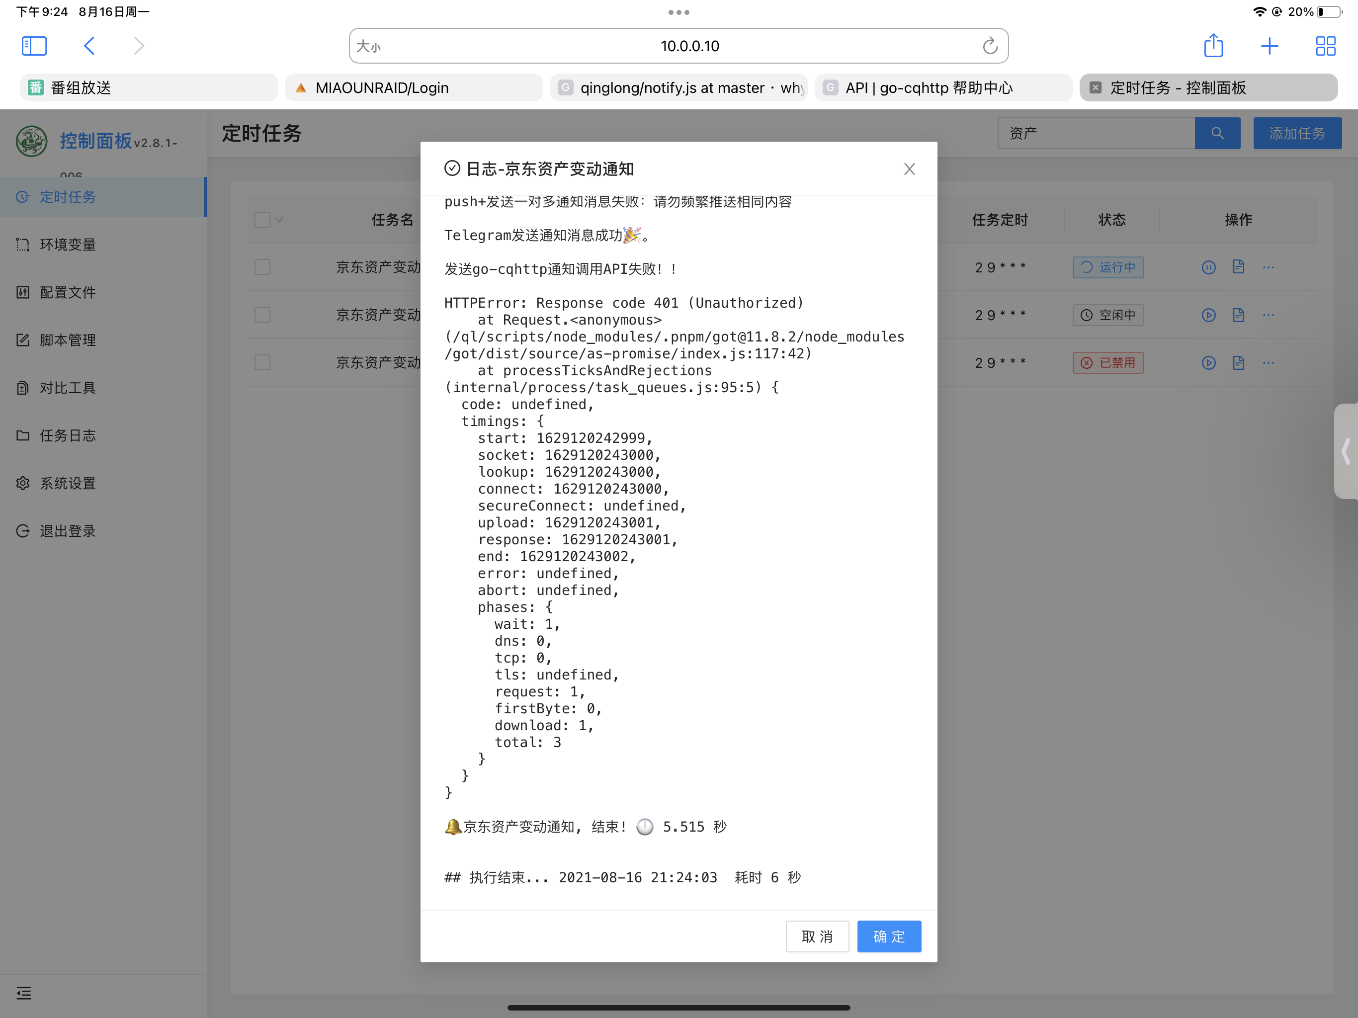This screenshot has width=1358, height=1018.
Task: Run the task in the 空闲中 row
Action: point(1208,315)
